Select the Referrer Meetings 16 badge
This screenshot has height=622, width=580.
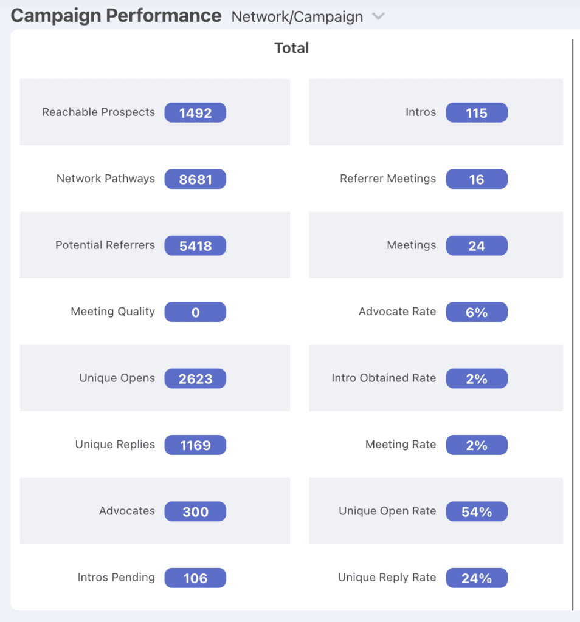tap(477, 179)
